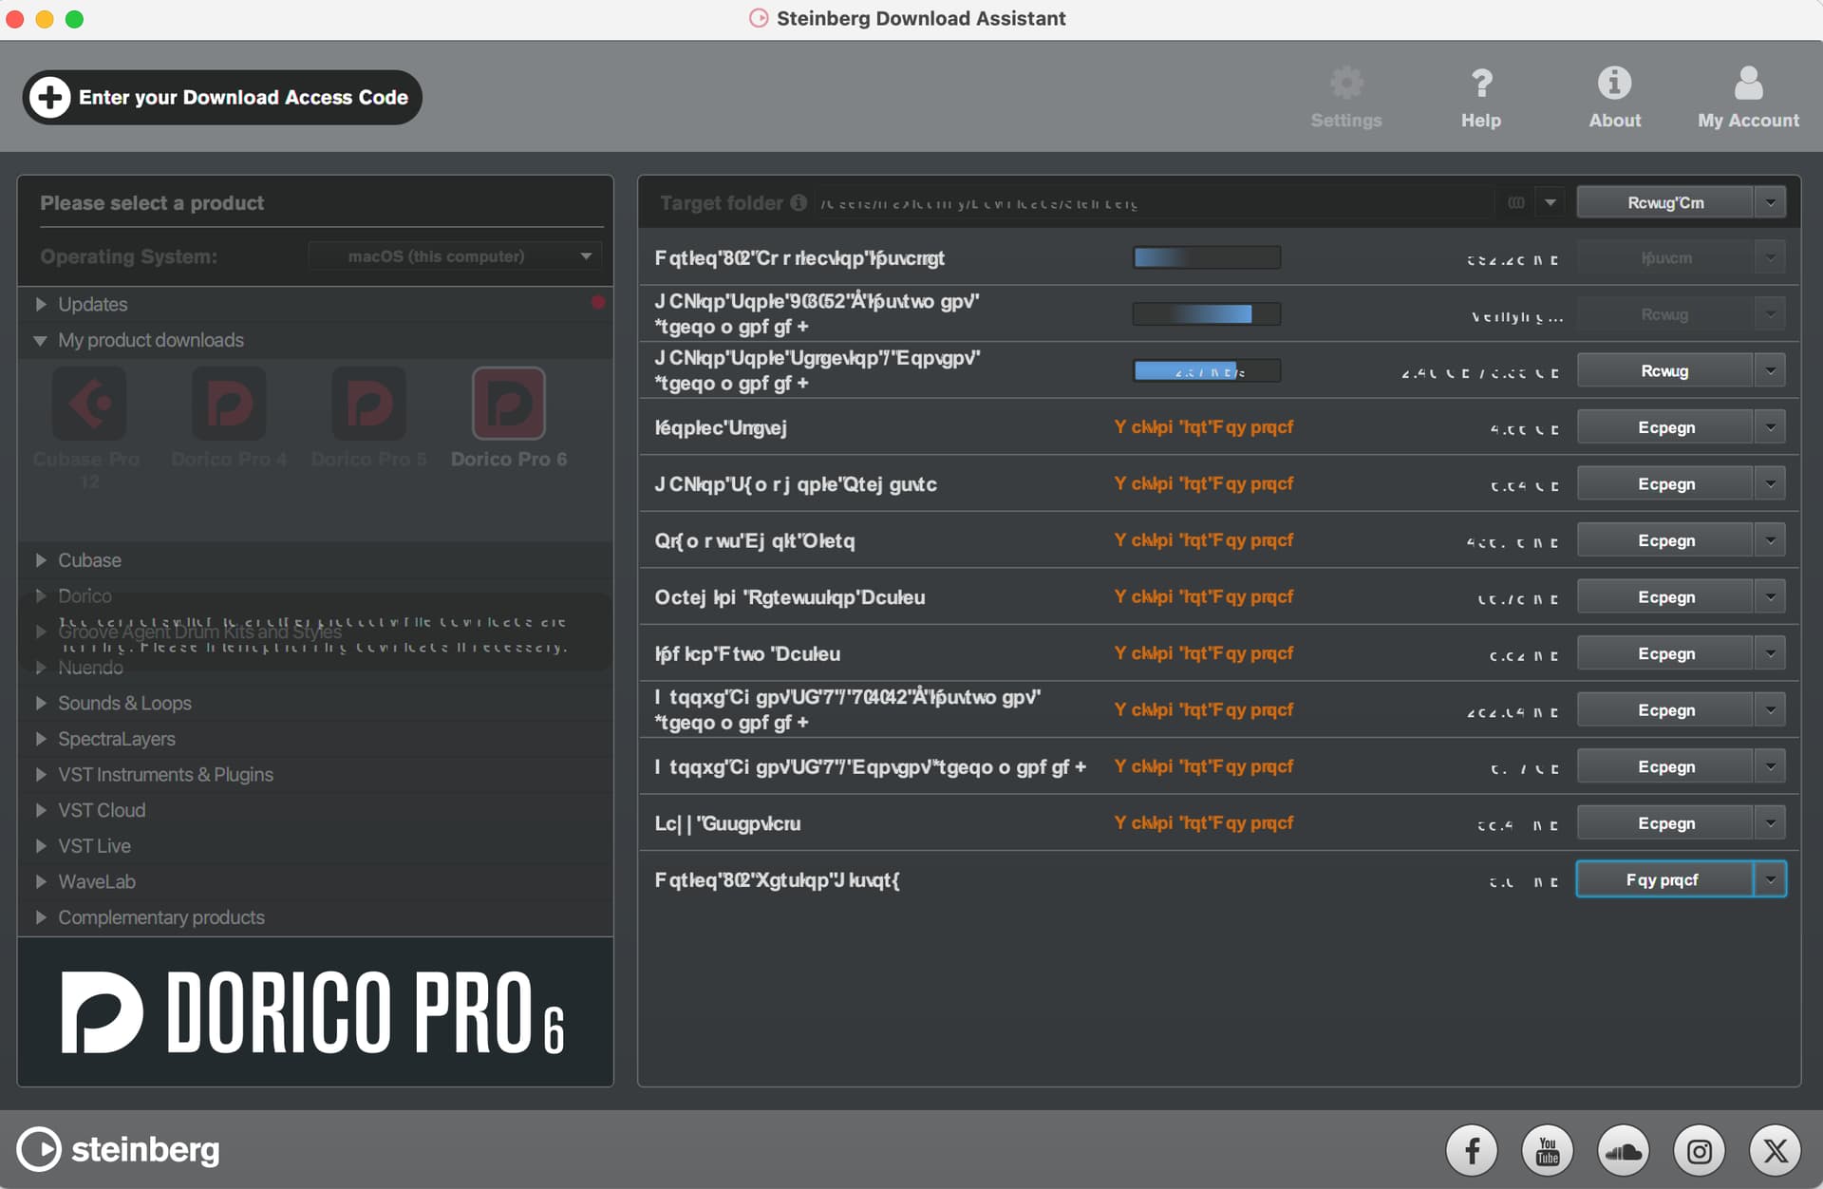Open the About info icon
This screenshot has height=1189, width=1823.
click(1614, 84)
